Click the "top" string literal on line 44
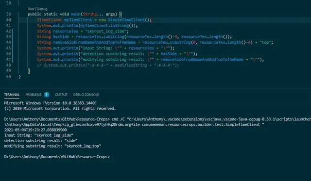 tap(265, 42)
